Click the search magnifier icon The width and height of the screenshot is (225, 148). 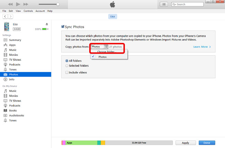[x=174, y=4]
